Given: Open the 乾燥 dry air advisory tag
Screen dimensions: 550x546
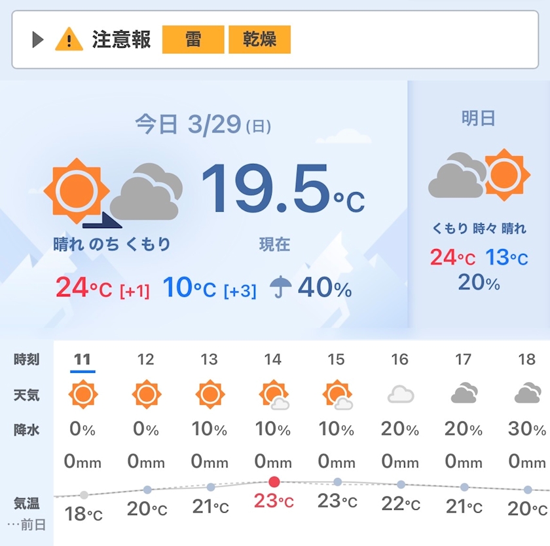Looking at the screenshot, I should coord(259,39).
